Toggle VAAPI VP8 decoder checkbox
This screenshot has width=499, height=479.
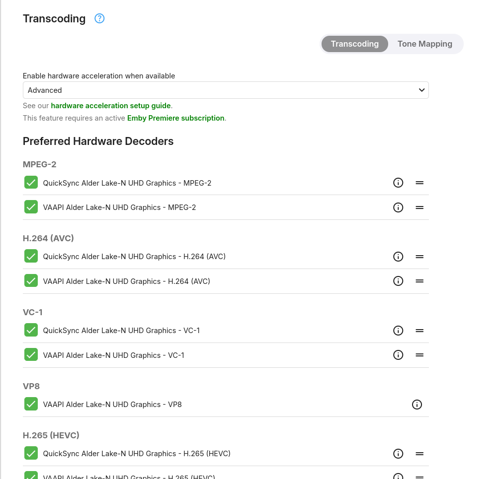coord(31,405)
